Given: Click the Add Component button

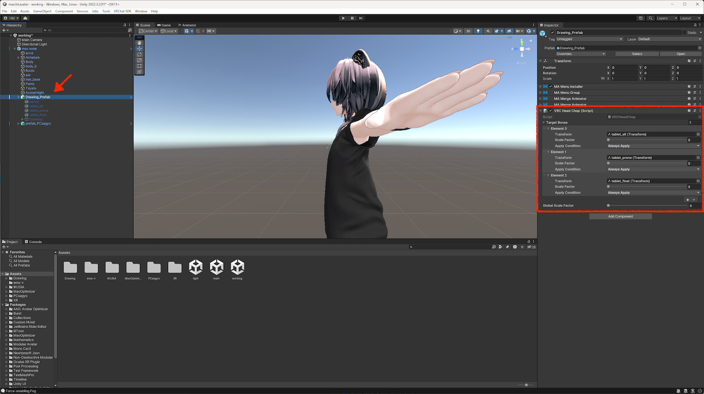Looking at the screenshot, I should [x=620, y=216].
